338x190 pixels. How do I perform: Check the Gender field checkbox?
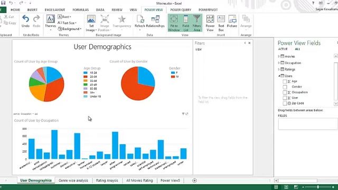tap(285, 87)
